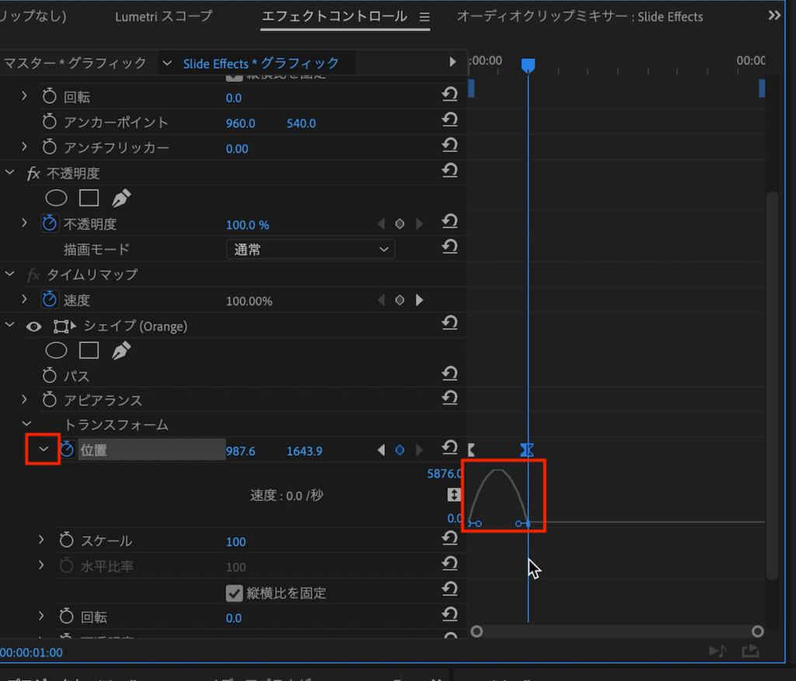The image size is (796, 681).
Task: Reset the 回転 parameter at the top
Action: pyautogui.click(x=450, y=94)
